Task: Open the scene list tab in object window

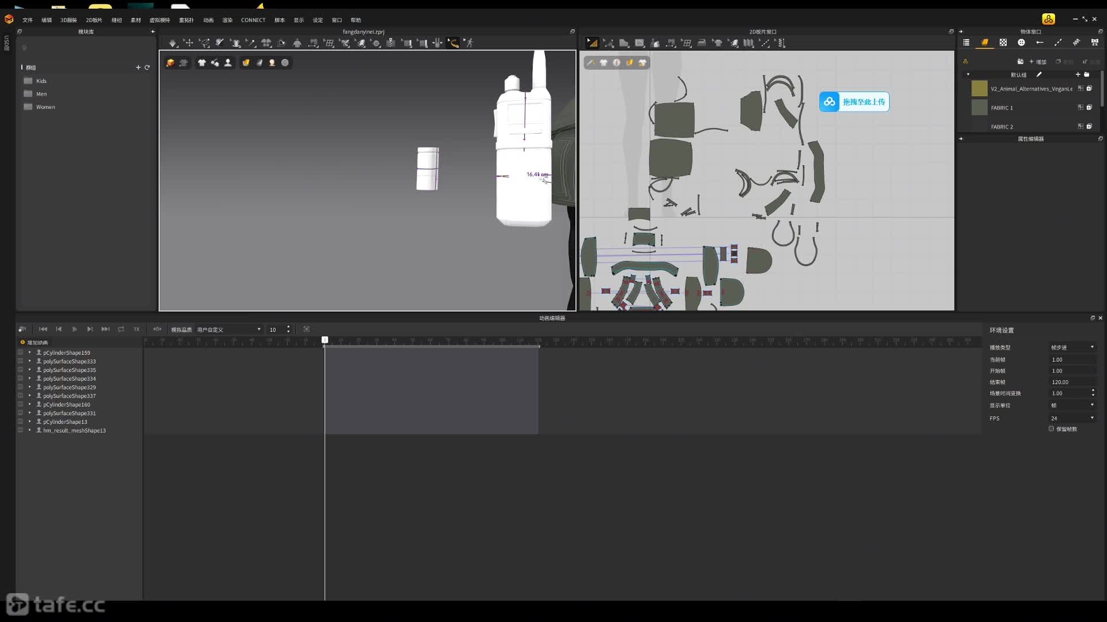Action: pyautogui.click(x=966, y=43)
